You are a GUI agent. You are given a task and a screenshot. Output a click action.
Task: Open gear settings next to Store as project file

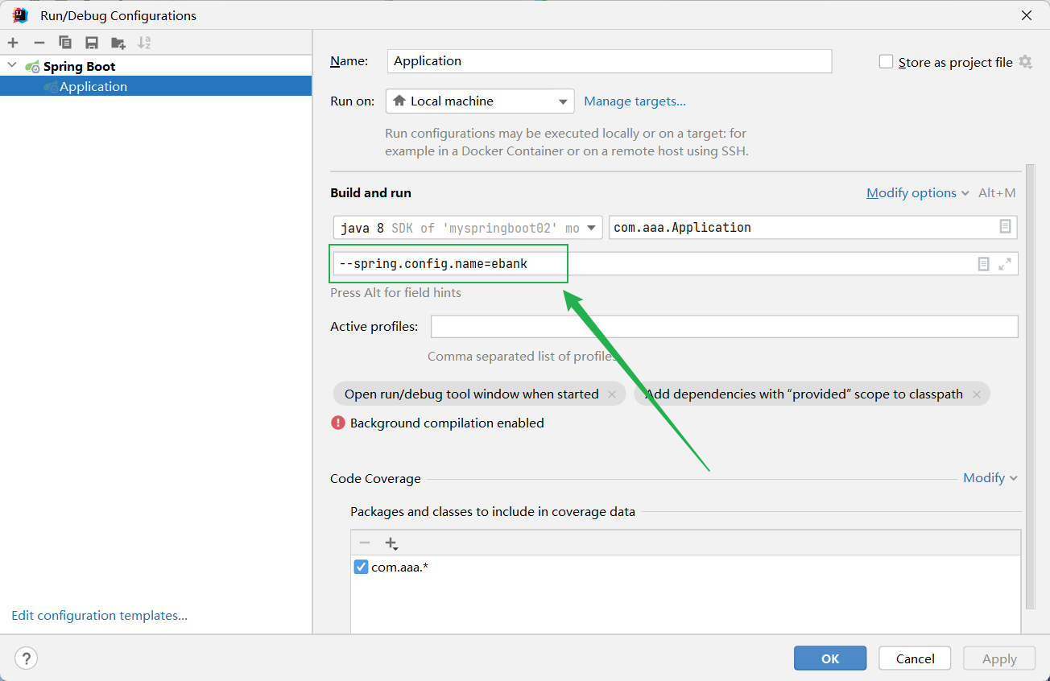click(1025, 62)
